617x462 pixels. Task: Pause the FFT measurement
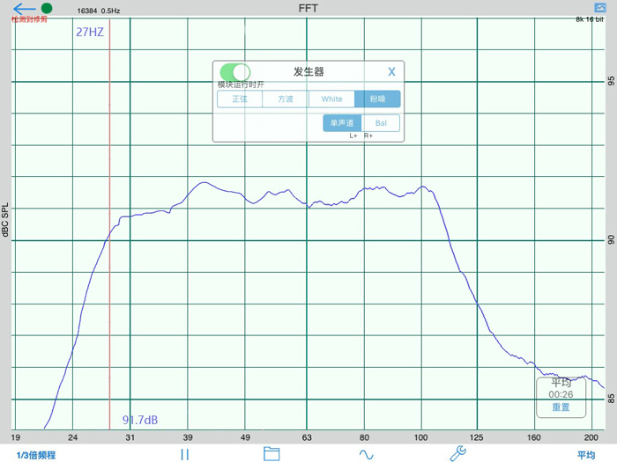click(185, 454)
